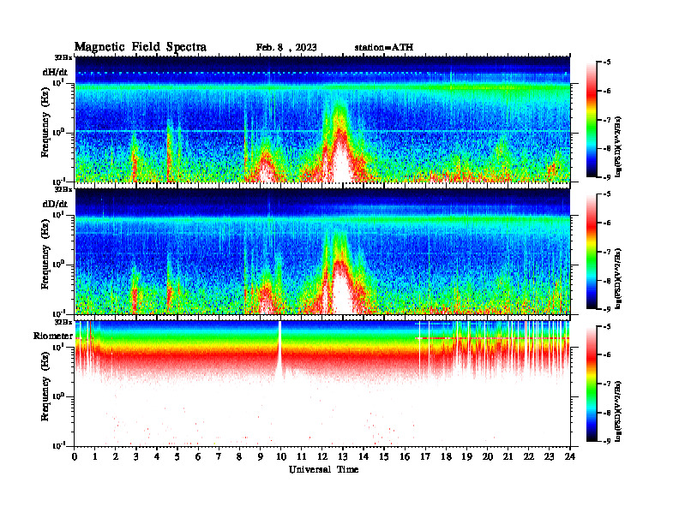This screenshot has height=524, width=679.
Task: Click hour "4" tick label on time axis
Action: point(157,456)
